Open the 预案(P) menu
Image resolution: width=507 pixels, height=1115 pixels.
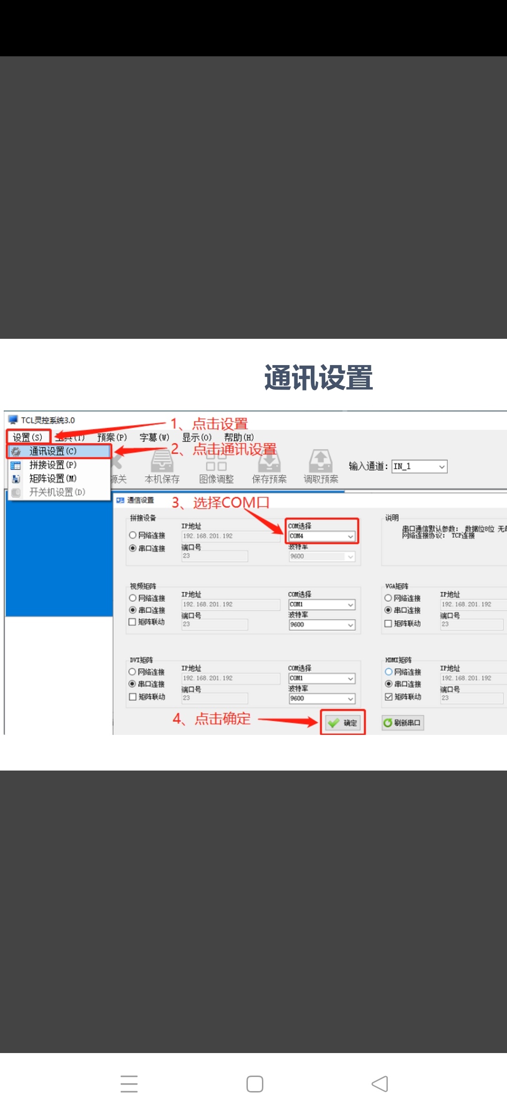(x=112, y=437)
